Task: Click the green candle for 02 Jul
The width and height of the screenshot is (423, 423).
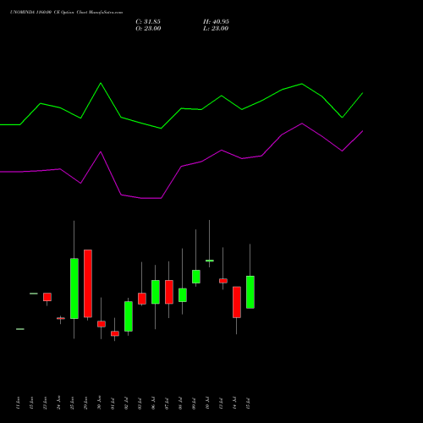Action: point(129,316)
